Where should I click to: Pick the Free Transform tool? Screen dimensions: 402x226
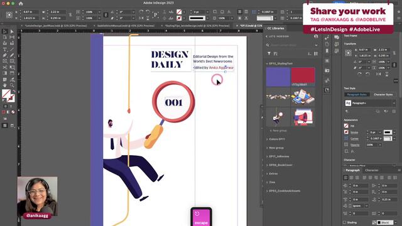click(x=12, y=67)
